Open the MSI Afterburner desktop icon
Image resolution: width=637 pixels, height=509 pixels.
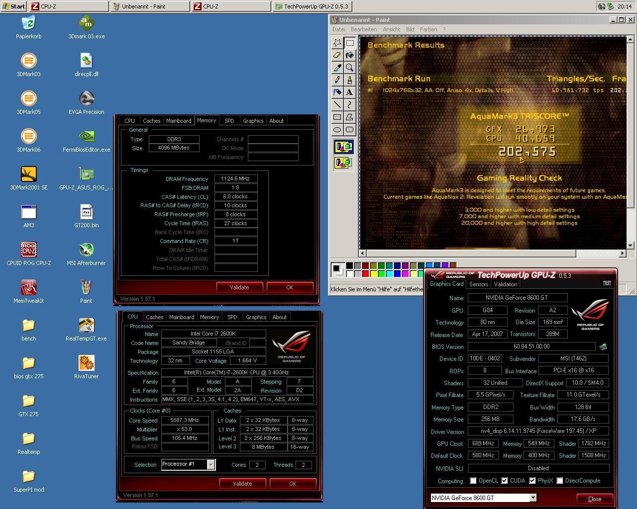coord(87,254)
